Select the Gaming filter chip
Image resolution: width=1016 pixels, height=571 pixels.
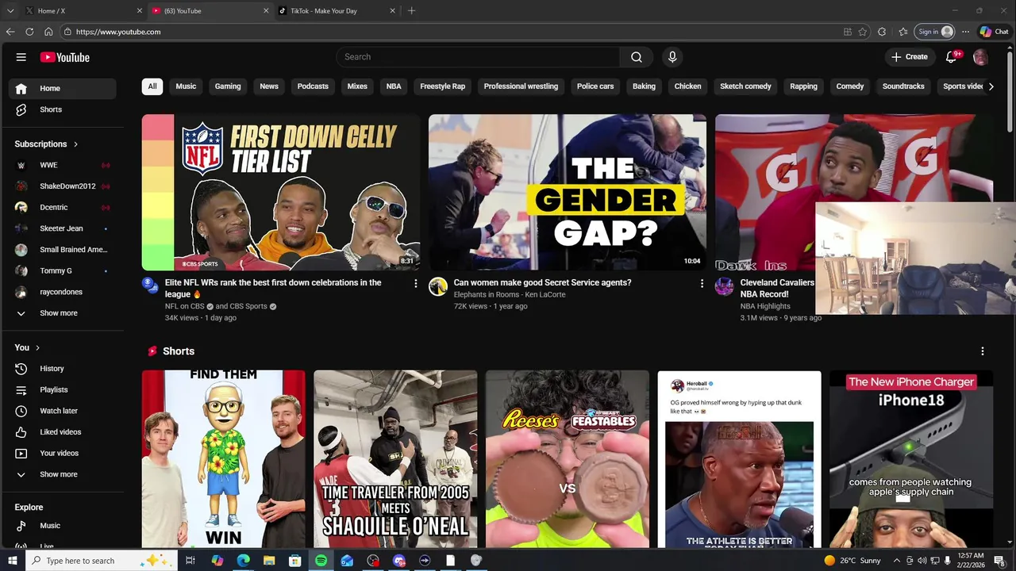(x=228, y=86)
